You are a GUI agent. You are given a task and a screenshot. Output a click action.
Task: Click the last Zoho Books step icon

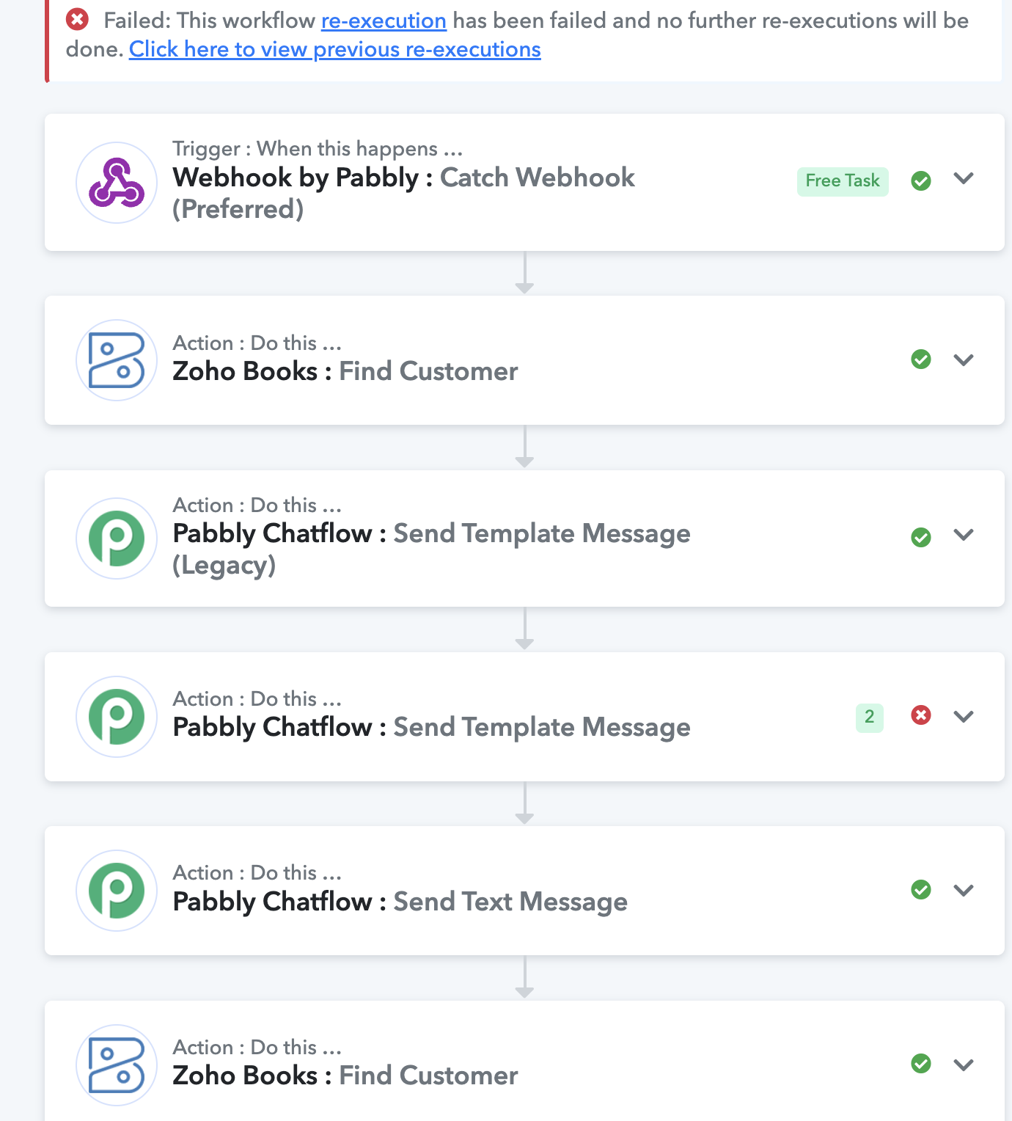click(x=117, y=1065)
